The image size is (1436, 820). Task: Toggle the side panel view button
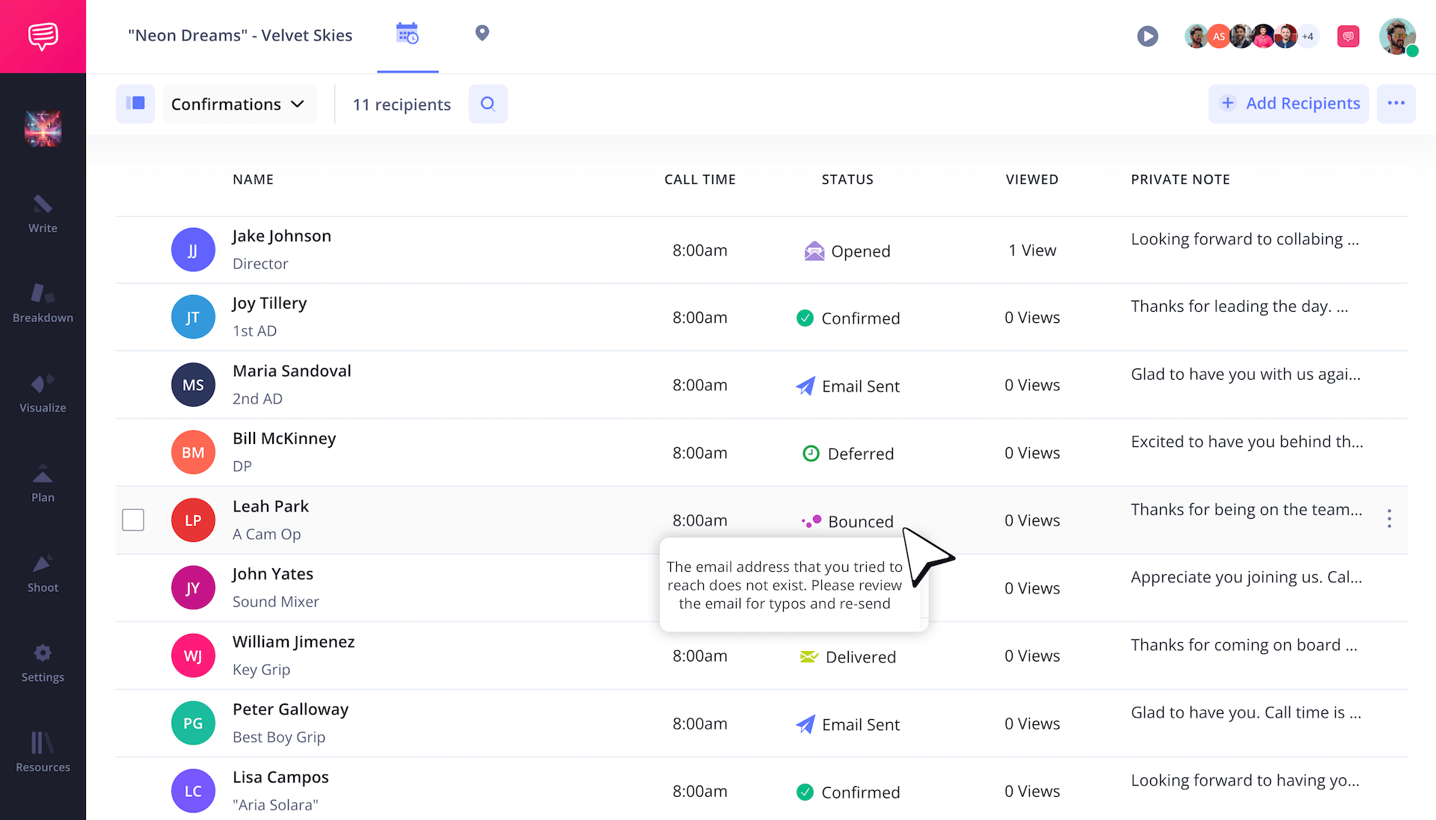(x=135, y=104)
